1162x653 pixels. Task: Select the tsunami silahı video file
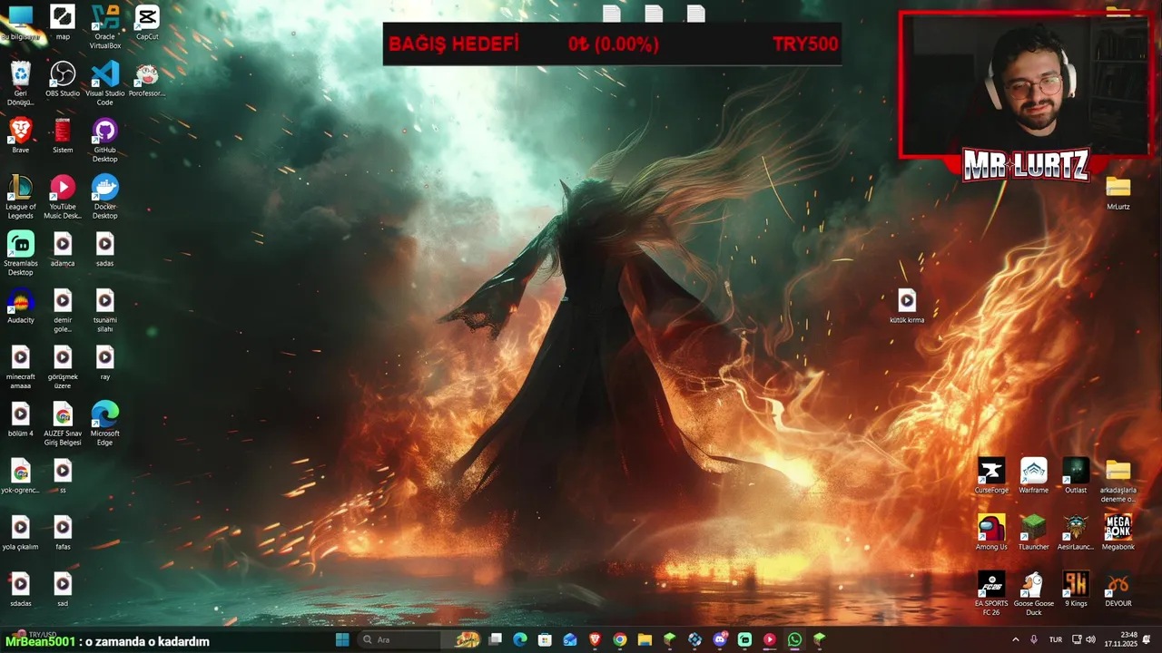point(105,310)
